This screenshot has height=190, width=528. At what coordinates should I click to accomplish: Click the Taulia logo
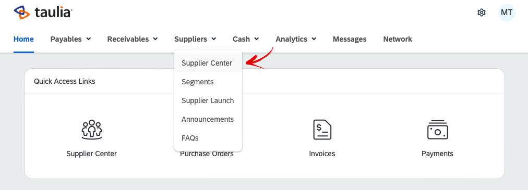43,12
